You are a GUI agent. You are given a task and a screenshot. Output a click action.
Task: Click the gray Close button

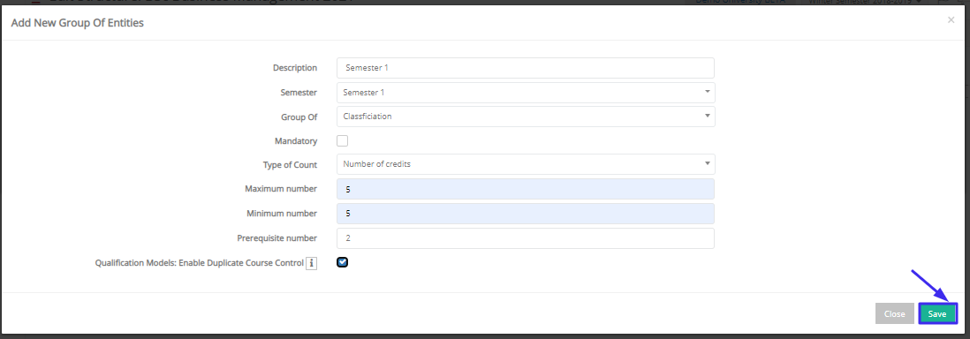click(x=895, y=314)
